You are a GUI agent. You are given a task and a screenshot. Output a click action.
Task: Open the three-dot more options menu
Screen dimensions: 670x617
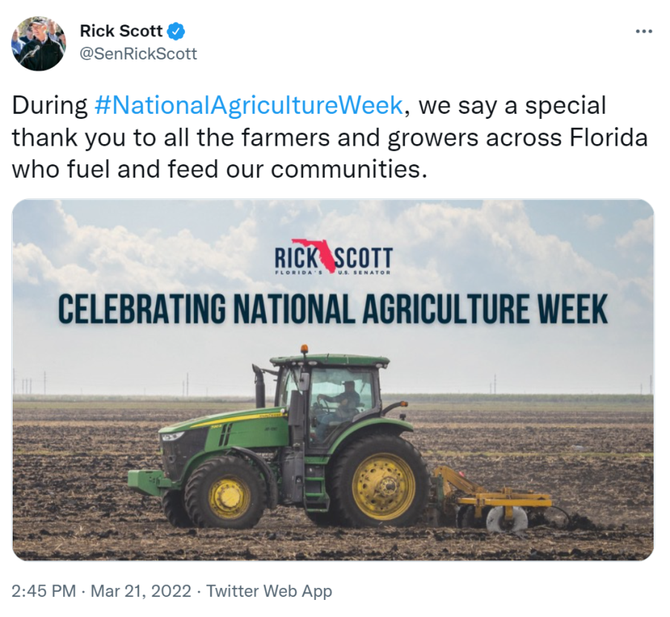pos(643,31)
